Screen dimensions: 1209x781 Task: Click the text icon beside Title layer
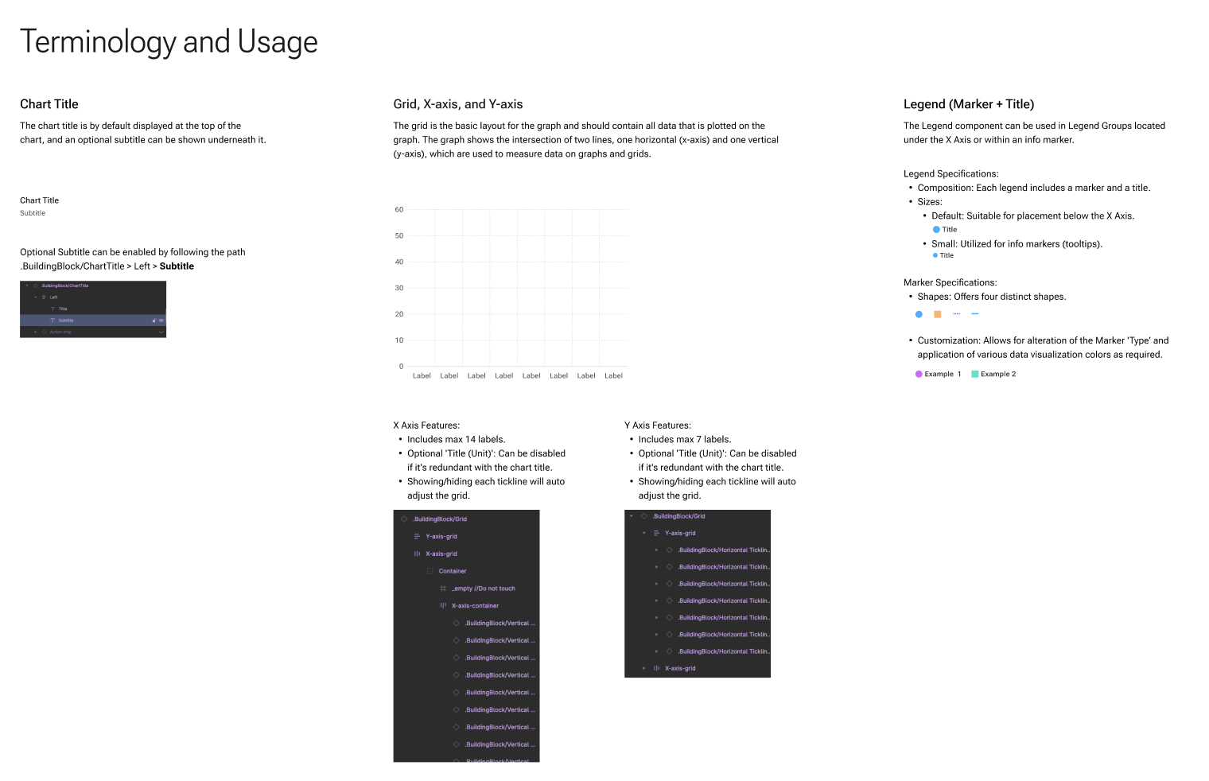(x=52, y=309)
